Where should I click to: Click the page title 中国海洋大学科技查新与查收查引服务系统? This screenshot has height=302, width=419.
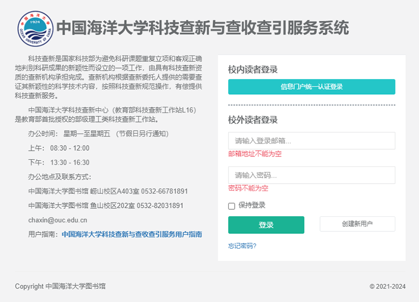(202, 28)
